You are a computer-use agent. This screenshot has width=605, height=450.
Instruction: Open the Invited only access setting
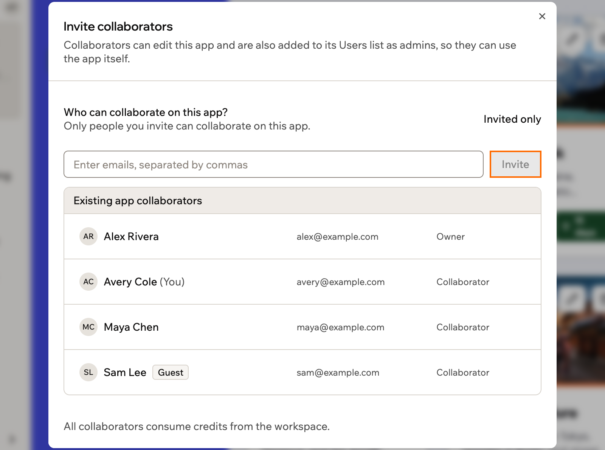(x=512, y=119)
